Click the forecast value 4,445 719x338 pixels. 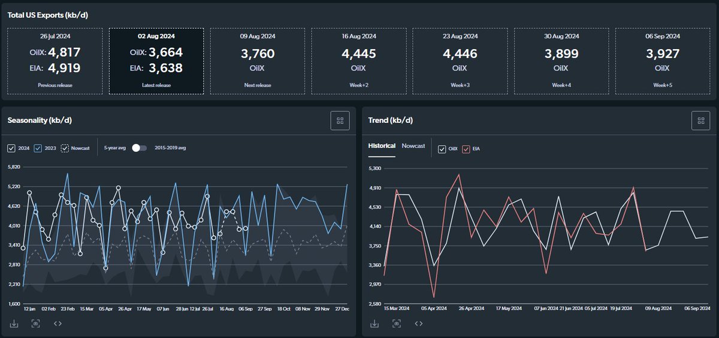click(359, 54)
